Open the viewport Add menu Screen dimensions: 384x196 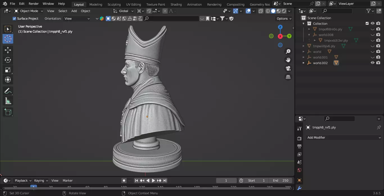click(x=74, y=11)
